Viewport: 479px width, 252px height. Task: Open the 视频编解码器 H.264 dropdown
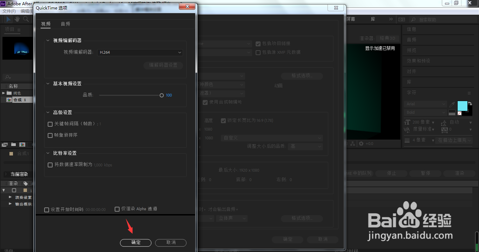(140, 52)
